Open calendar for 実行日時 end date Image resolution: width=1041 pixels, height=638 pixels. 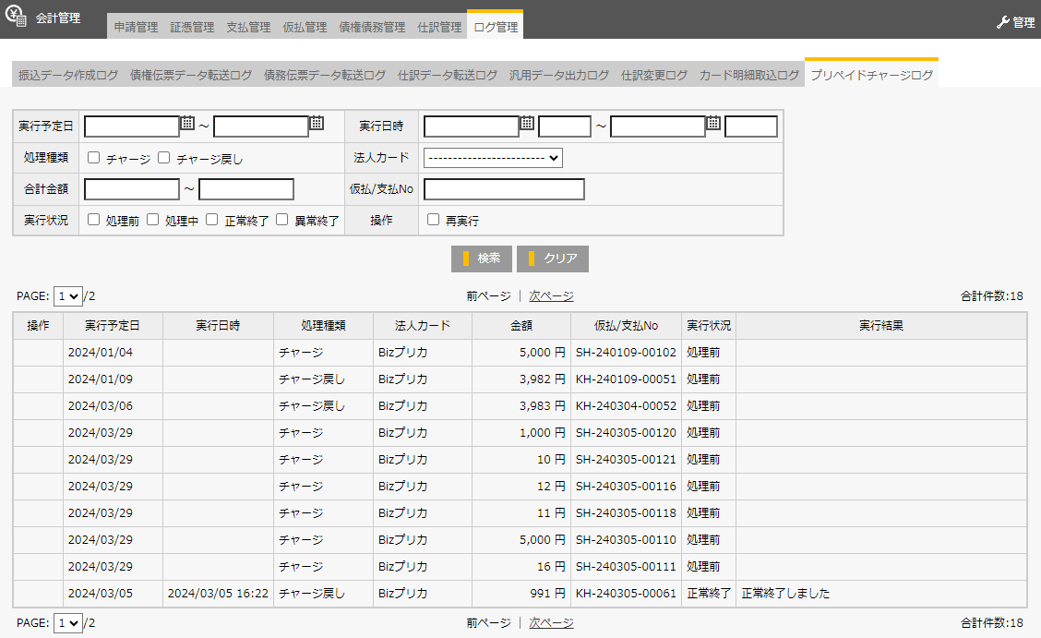(x=713, y=123)
